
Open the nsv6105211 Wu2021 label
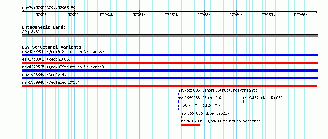[x=199, y=106]
